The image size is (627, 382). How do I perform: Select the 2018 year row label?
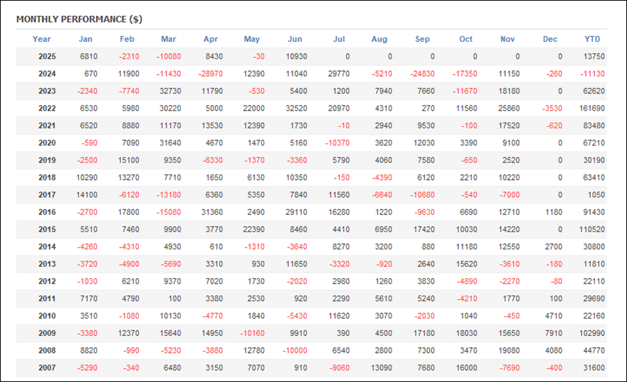pos(47,178)
